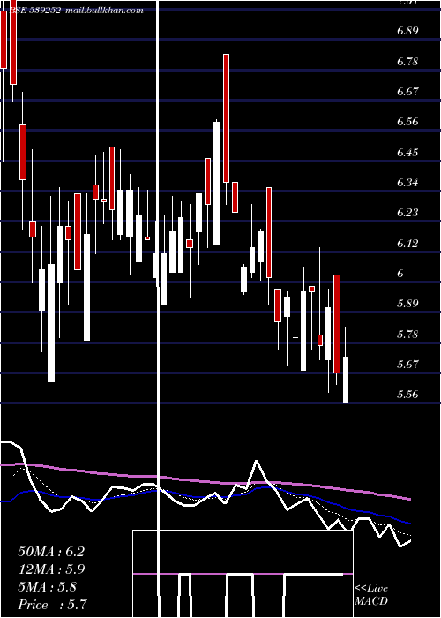Pick the 6.23 price label
This screenshot has width=441, height=618.
point(407,213)
